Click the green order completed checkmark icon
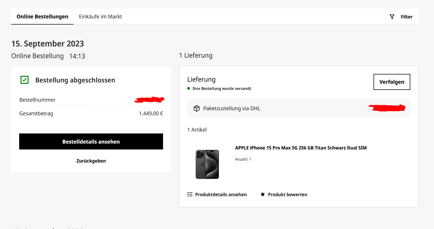The height and width of the screenshot is (229, 434). click(25, 80)
